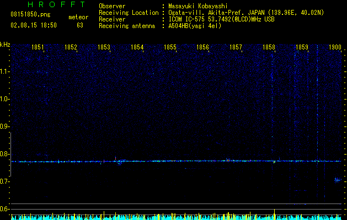Click the 0.7 kHz axis label
The image size is (347, 220).
[x=4, y=182]
